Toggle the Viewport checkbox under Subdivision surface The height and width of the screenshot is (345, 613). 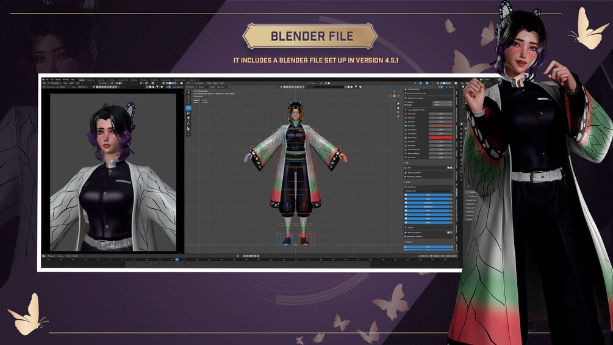406,102
